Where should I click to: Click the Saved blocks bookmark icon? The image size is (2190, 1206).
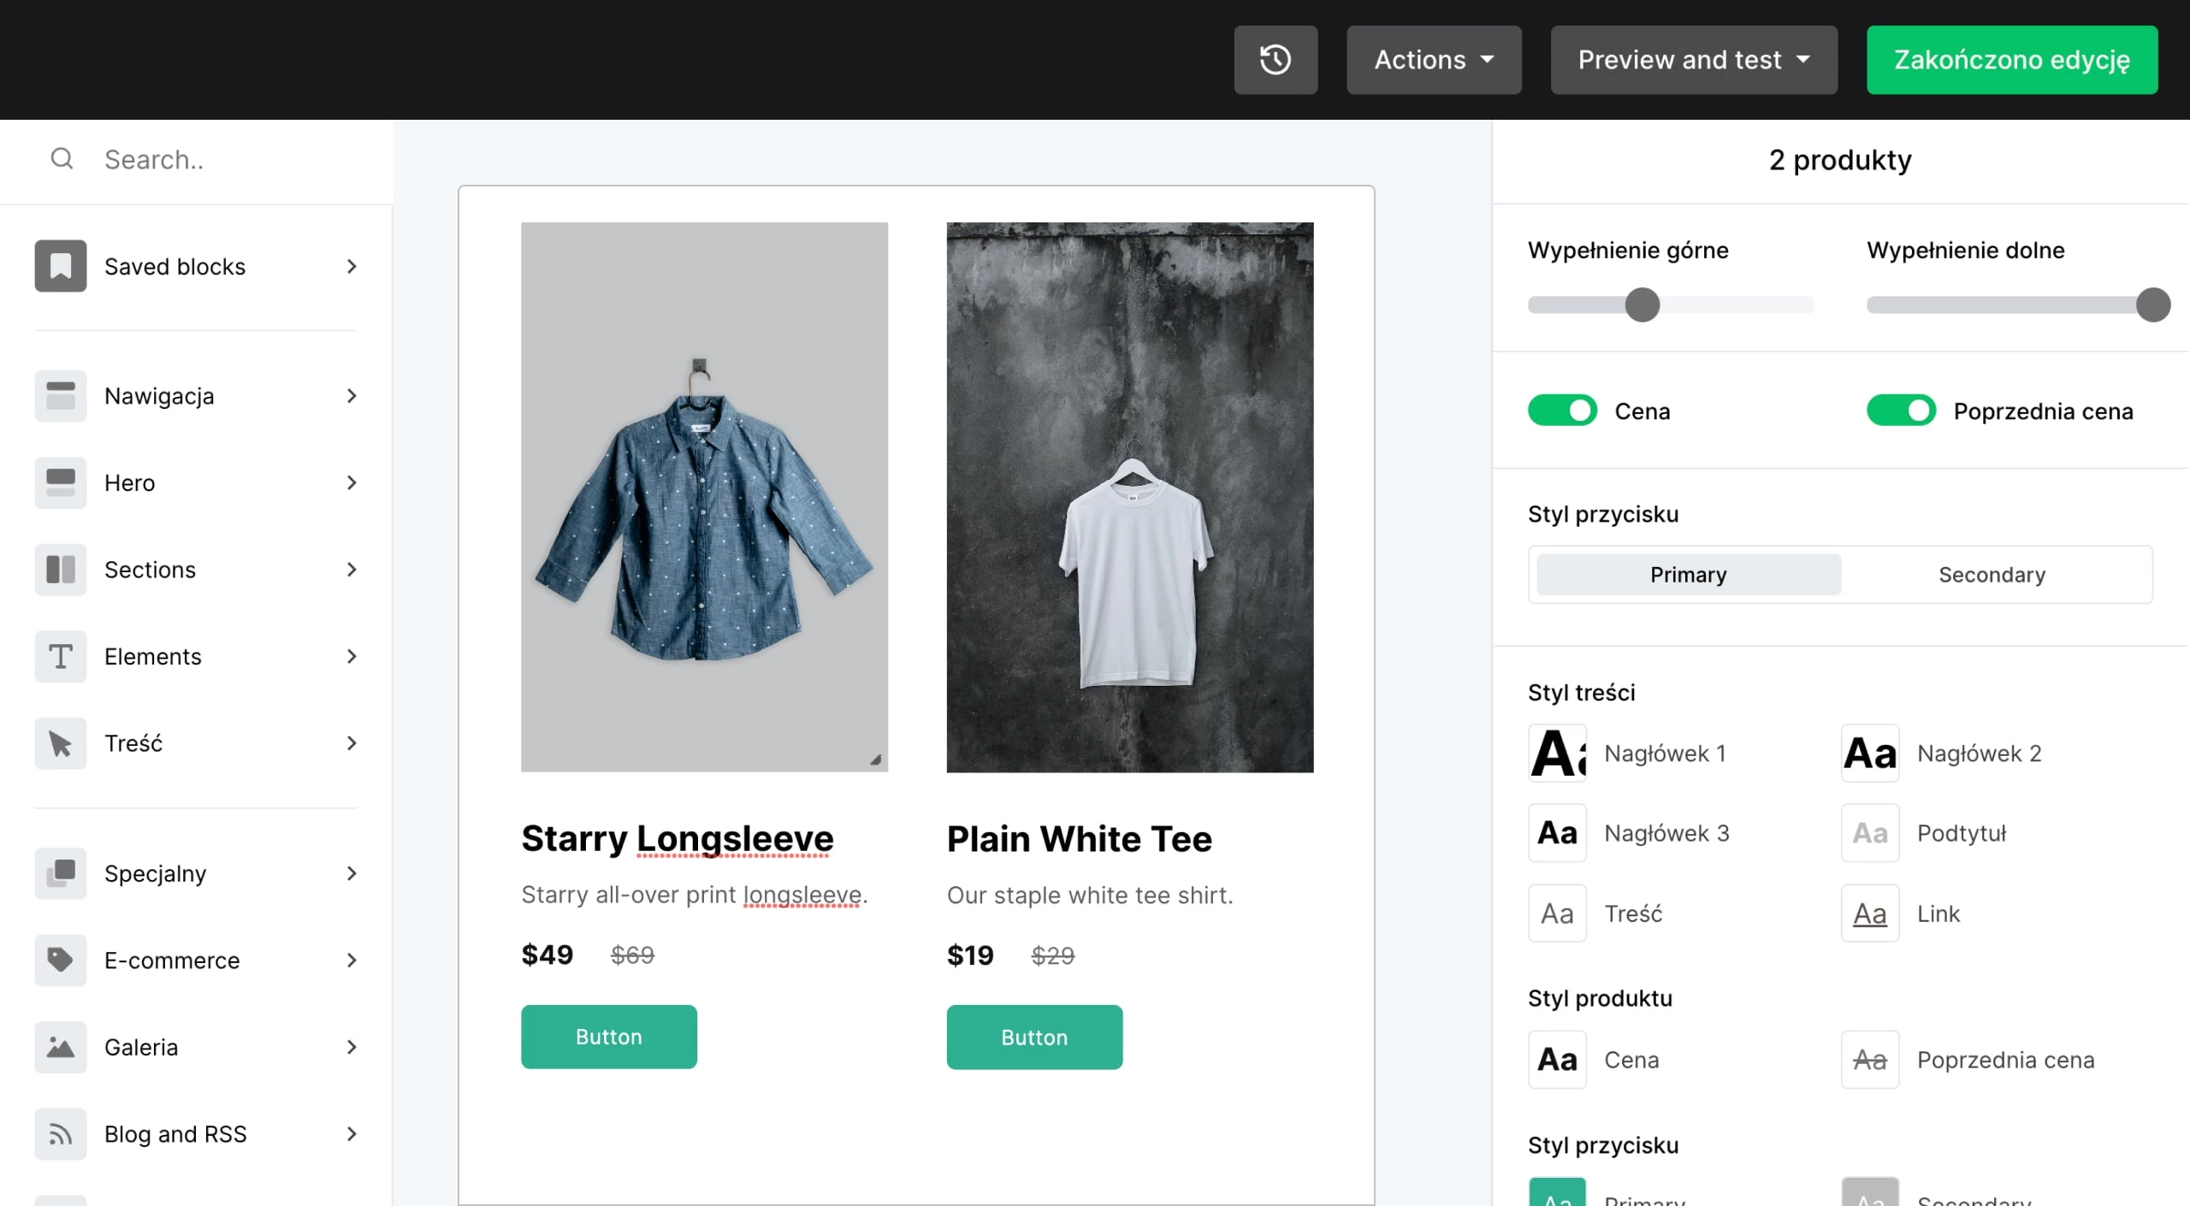click(x=60, y=266)
